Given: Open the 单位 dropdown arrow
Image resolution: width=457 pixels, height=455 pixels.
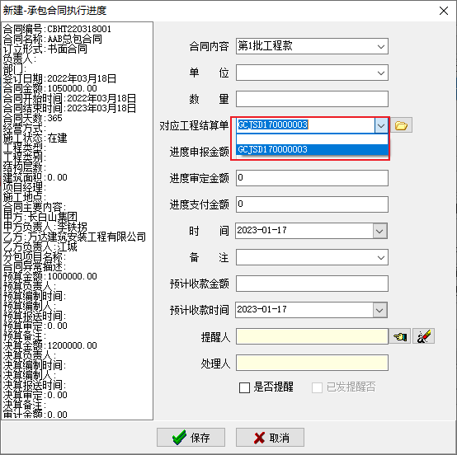Looking at the screenshot, I should click(x=380, y=73).
